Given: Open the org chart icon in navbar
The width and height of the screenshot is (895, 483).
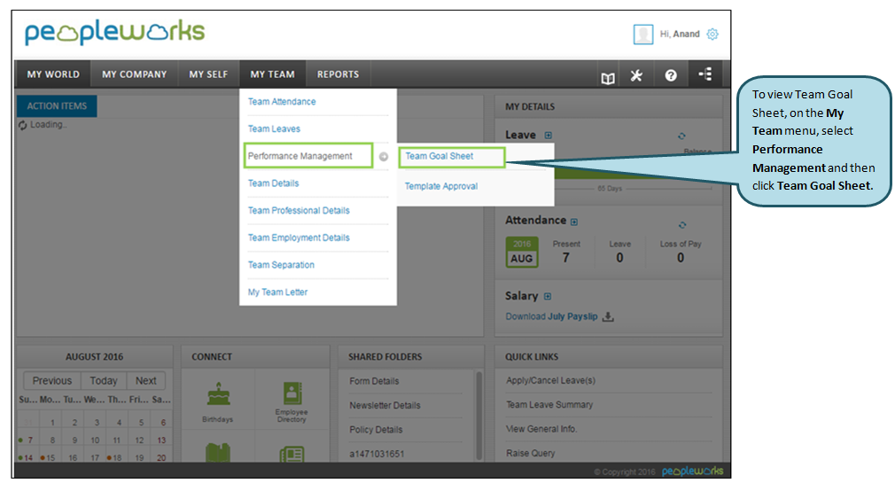Looking at the screenshot, I should [x=705, y=74].
